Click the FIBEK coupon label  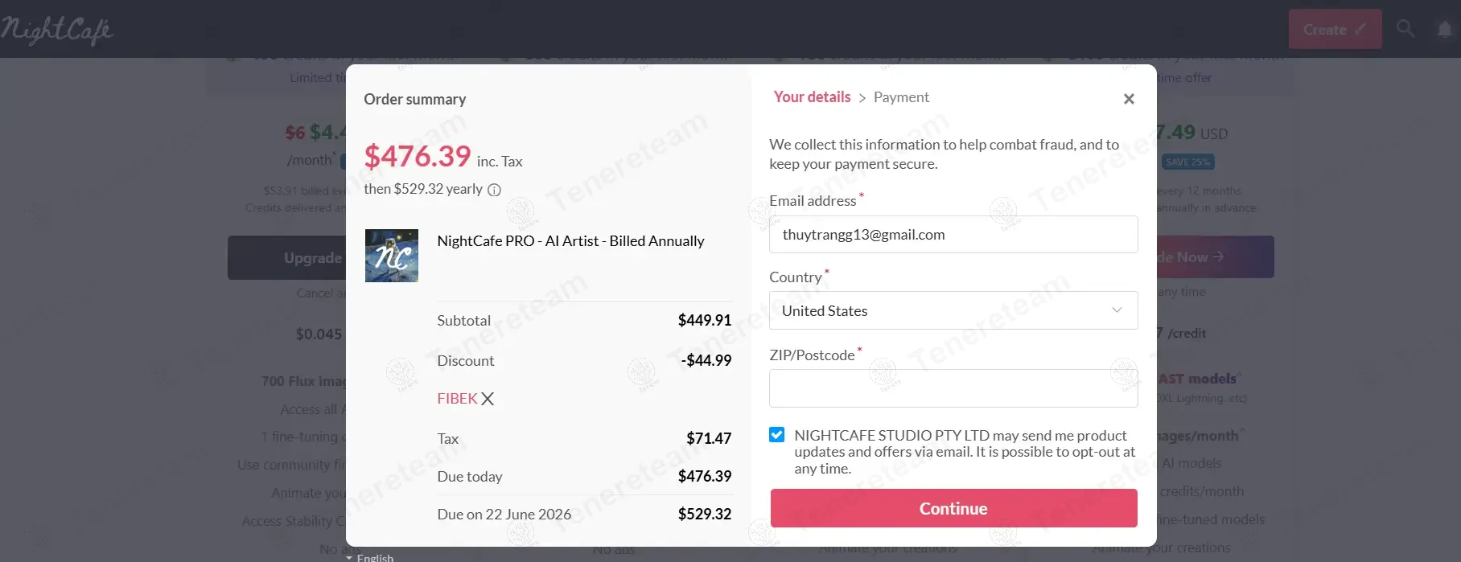457,399
